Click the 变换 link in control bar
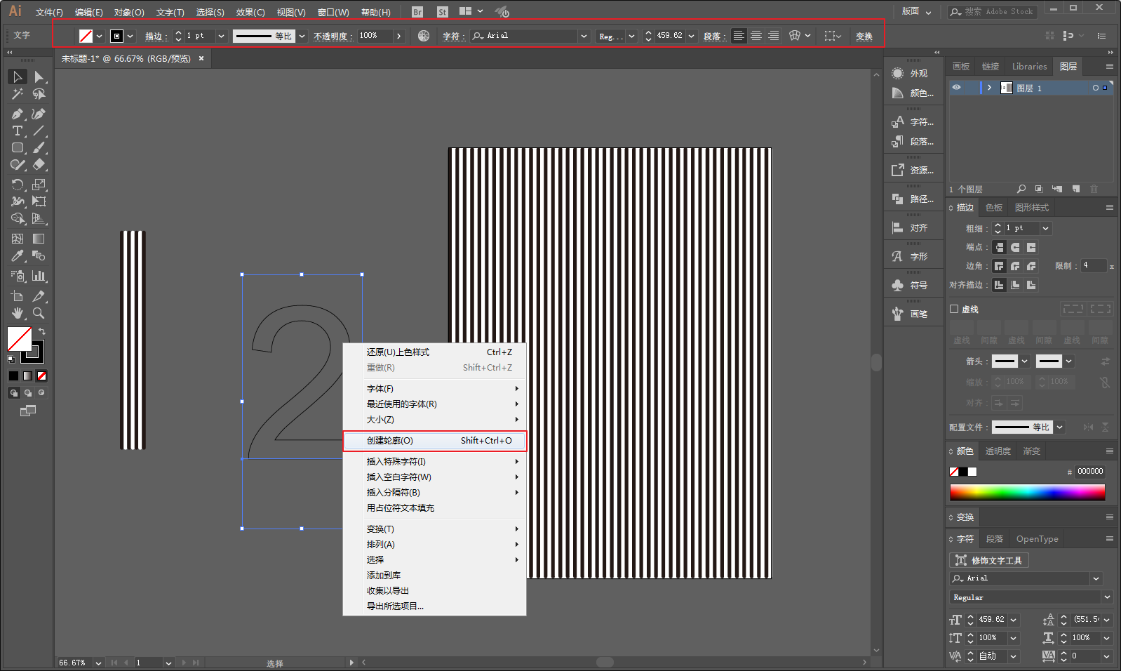 864,36
